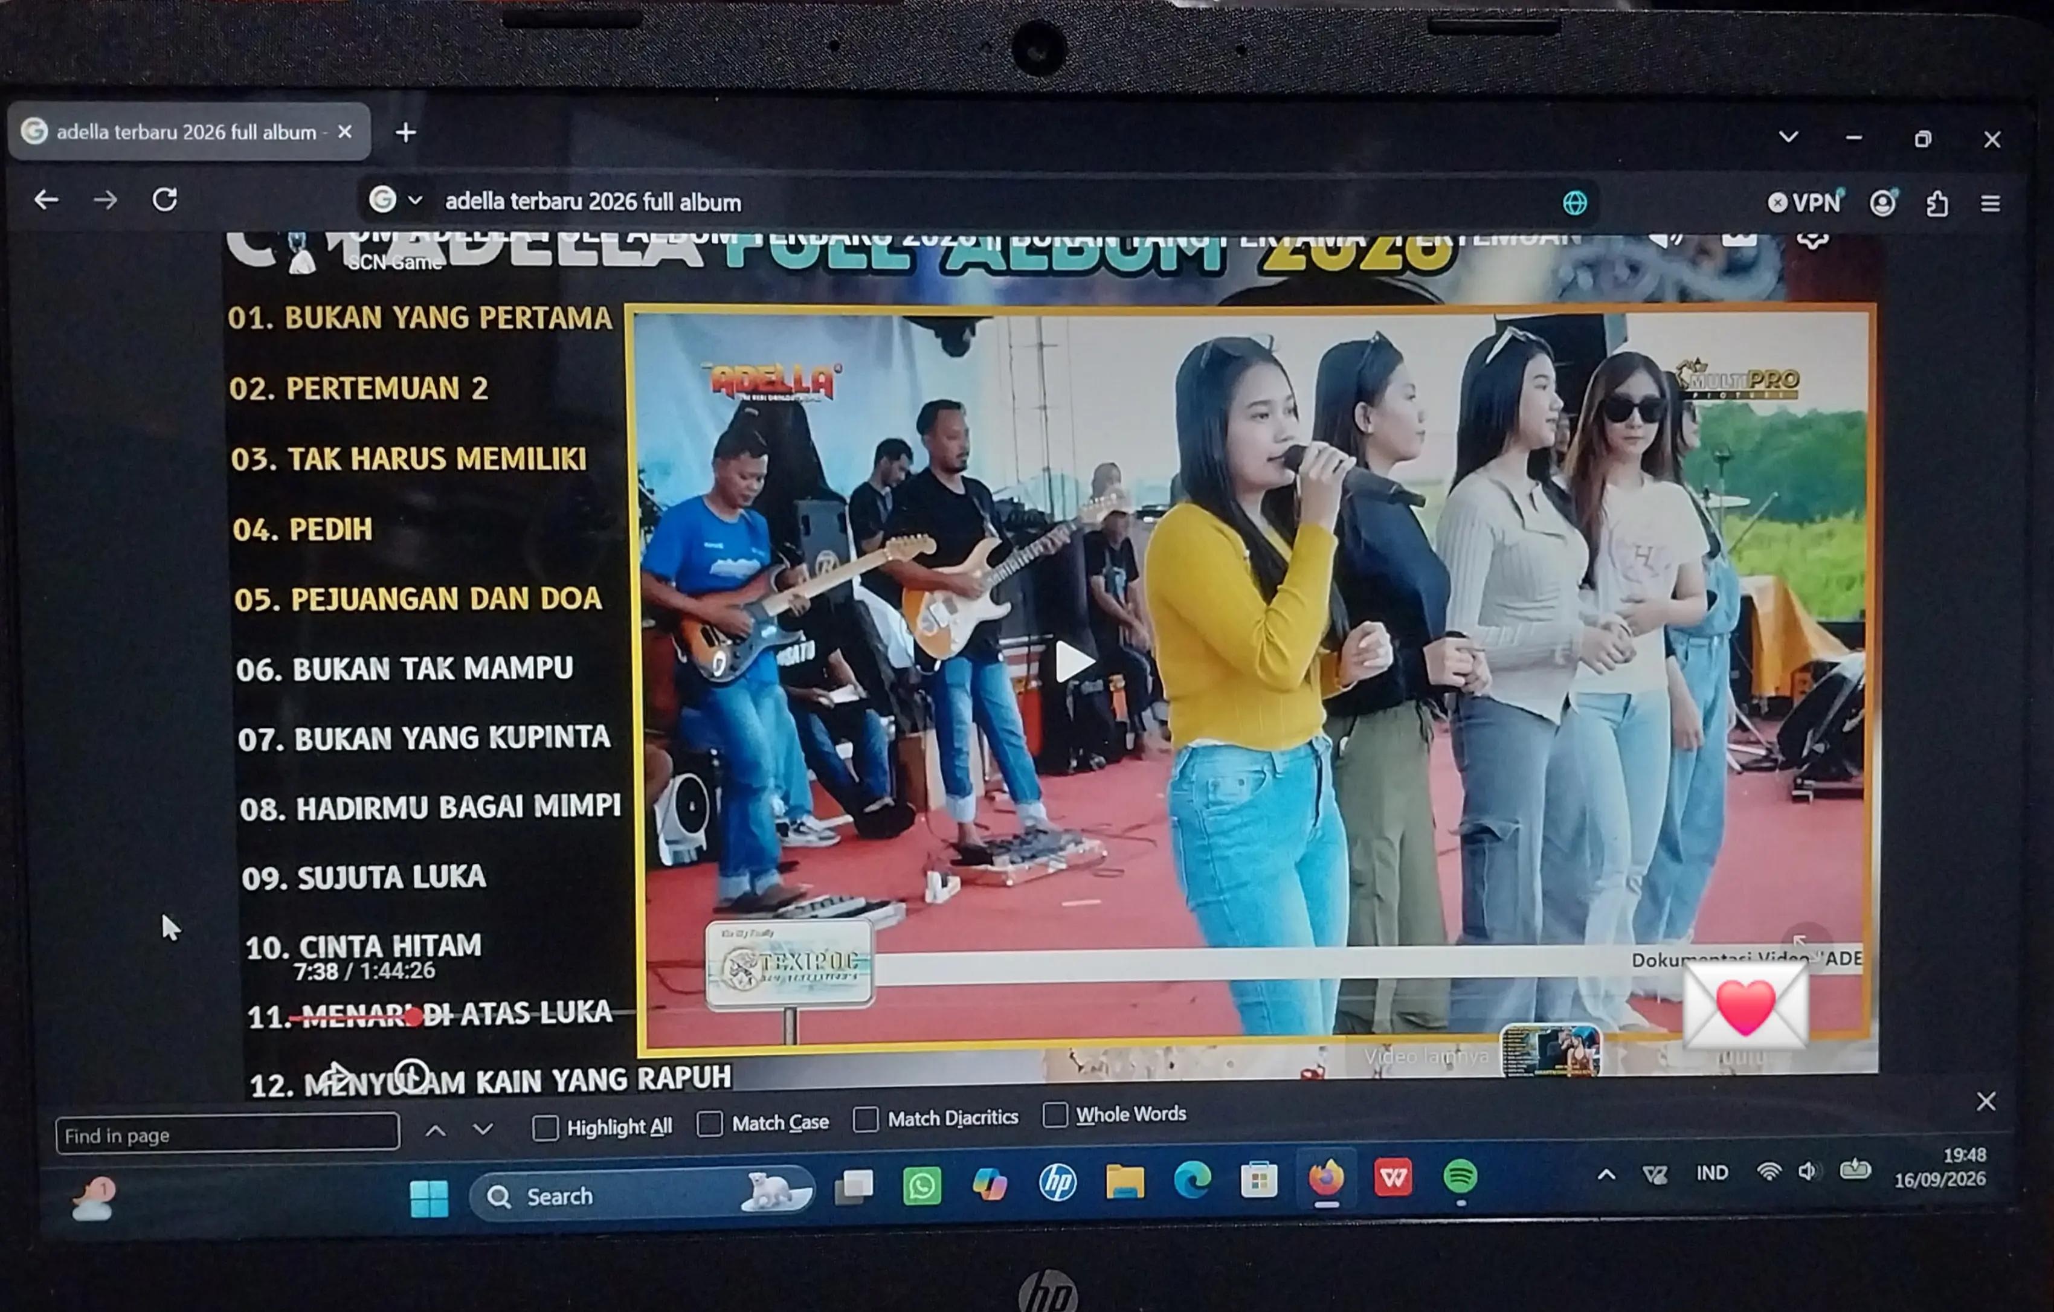The height and width of the screenshot is (1312, 2054).
Task: Open WPS Office from the taskbar
Action: [x=1392, y=1178]
